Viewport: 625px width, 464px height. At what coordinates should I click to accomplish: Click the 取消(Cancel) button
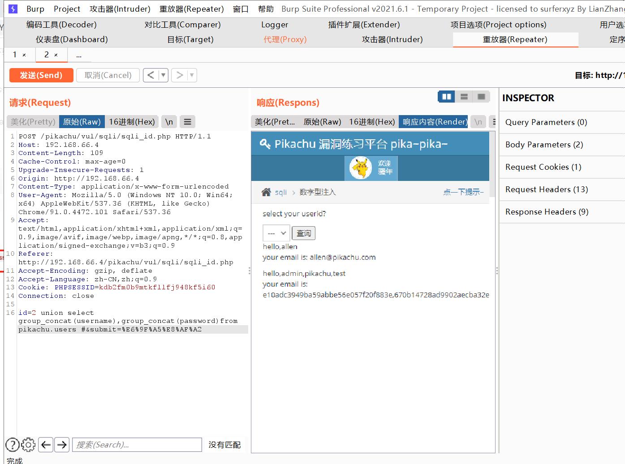[x=108, y=75]
